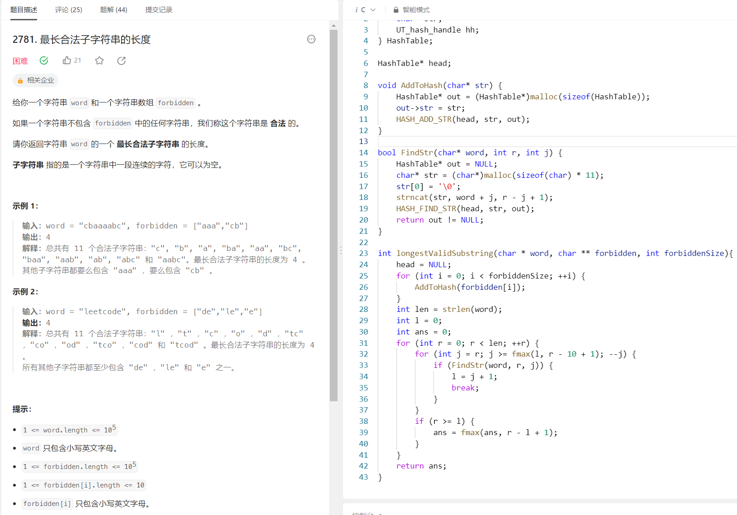Click the 智能模式 button
The width and height of the screenshot is (737, 515).
[412, 9]
